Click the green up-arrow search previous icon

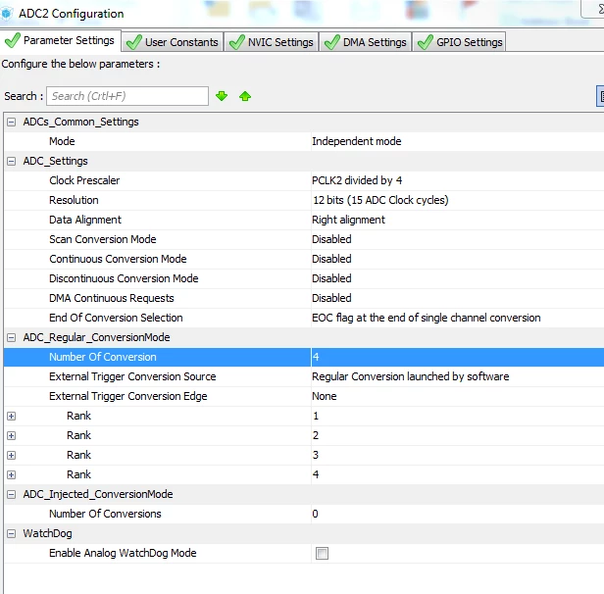[245, 96]
